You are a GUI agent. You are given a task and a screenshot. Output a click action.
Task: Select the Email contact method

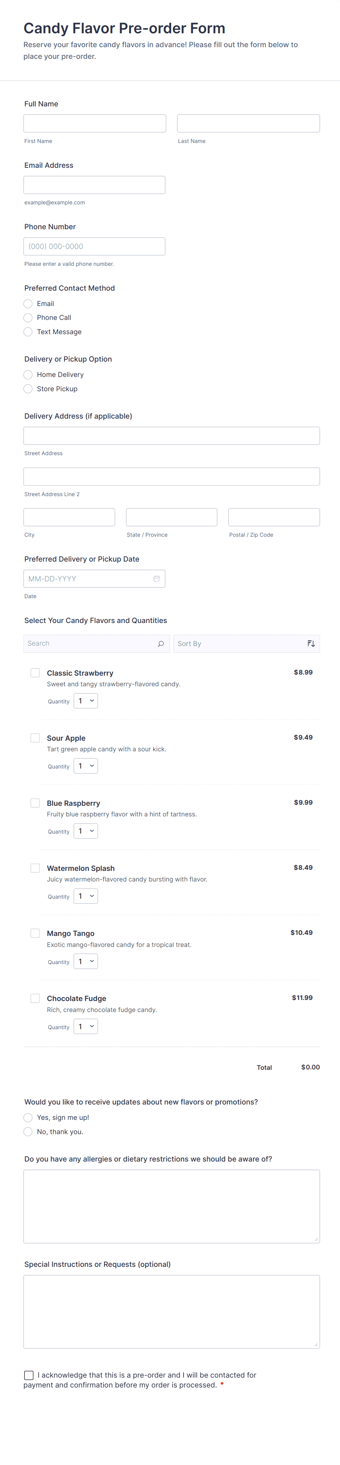coord(28,304)
